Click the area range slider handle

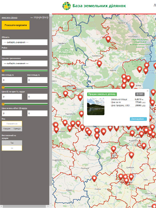click(3, 71)
